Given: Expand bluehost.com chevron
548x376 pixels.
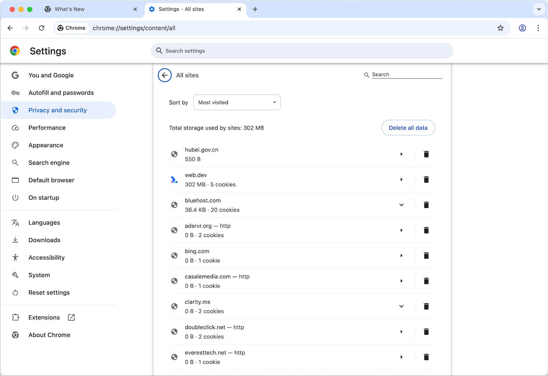Looking at the screenshot, I should pos(401,205).
